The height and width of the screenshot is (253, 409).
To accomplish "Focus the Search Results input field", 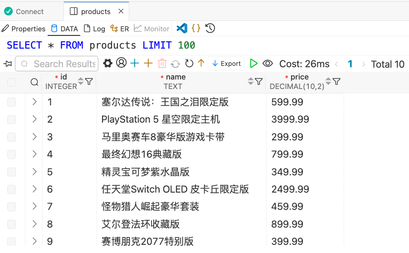I will click(63, 64).
